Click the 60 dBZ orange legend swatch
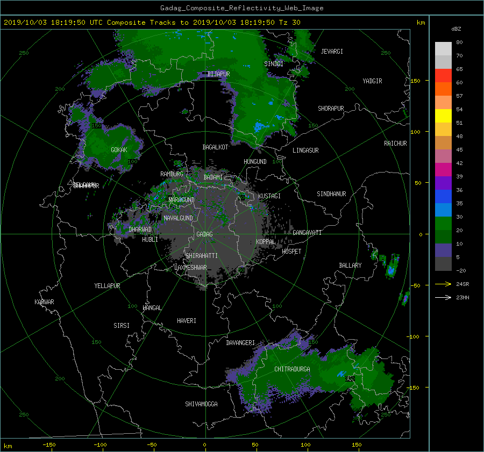The image size is (484, 452). click(443, 89)
